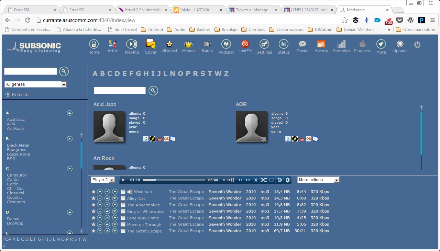
Task: Collapse the A section in sidebar
Action: (70, 113)
